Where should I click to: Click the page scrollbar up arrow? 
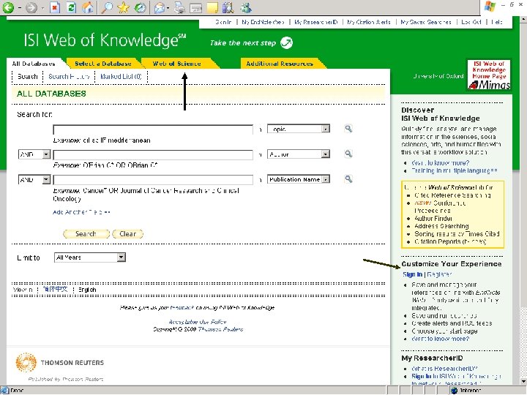[x=523, y=20]
